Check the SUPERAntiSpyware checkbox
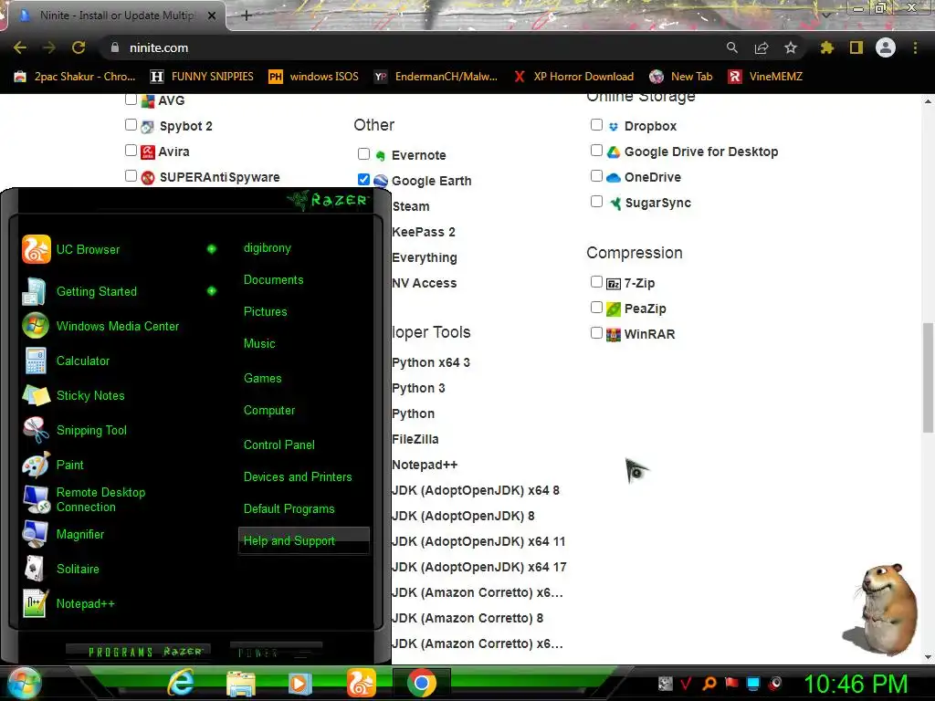The width and height of the screenshot is (935, 701). click(x=131, y=176)
